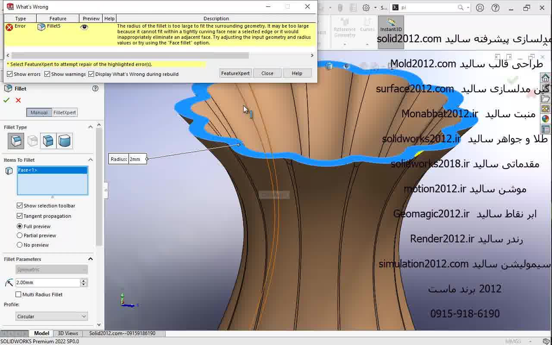Select Full preview radio option
The width and height of the screenshot is (552, 345).
tap(19, 226)
